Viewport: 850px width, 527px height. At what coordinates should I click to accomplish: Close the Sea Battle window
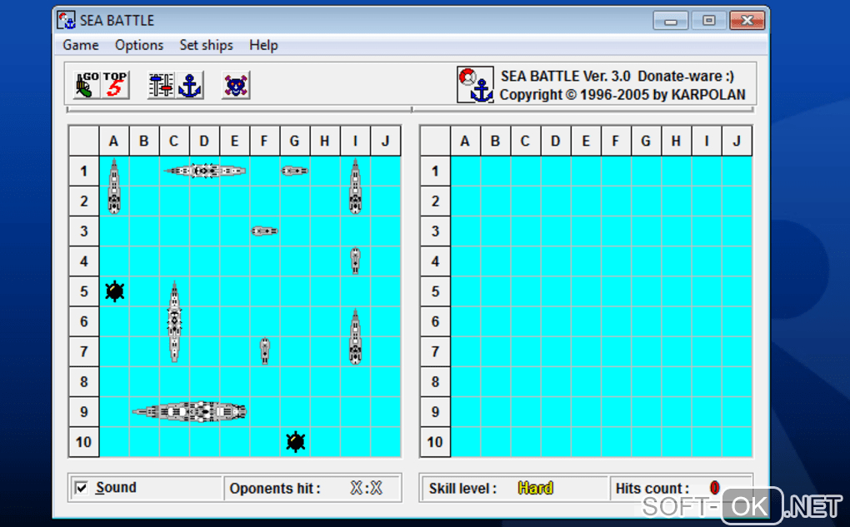click(747, 21)
